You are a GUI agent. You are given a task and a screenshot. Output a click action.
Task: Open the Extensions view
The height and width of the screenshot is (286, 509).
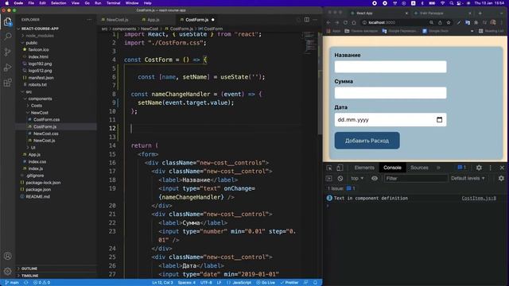coord(7,83)
